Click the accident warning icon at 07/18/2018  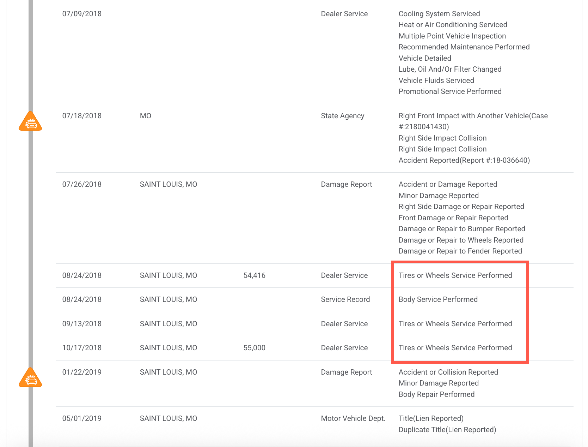(x=30, y=121)
